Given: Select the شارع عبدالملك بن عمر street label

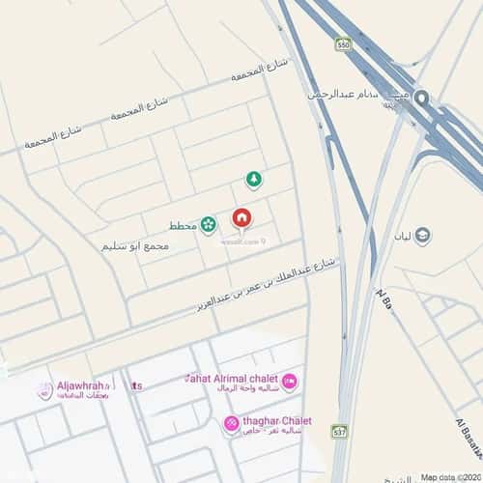Looking at the screenshot, I should pyautogui.click(x=266, y=285).
